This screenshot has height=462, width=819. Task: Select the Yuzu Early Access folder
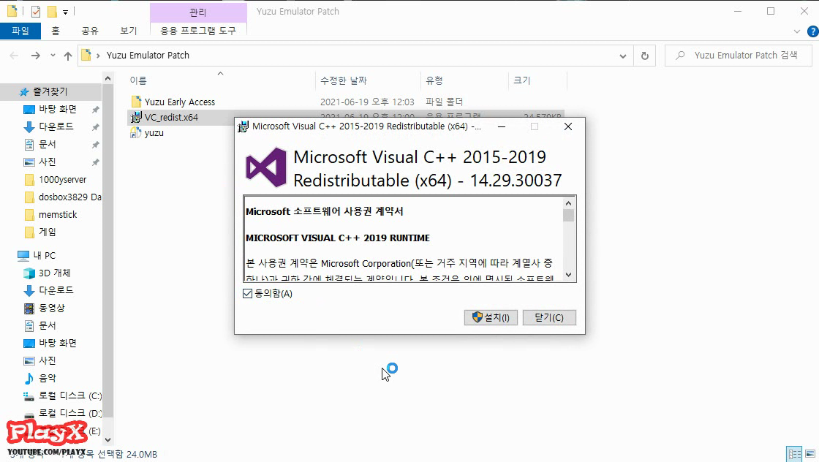180,102
